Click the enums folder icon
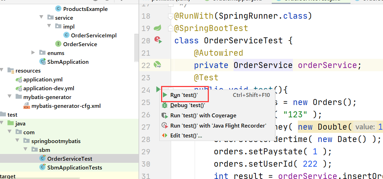The height and width of the screenshot is (179, 383). (x=42, y=53)
